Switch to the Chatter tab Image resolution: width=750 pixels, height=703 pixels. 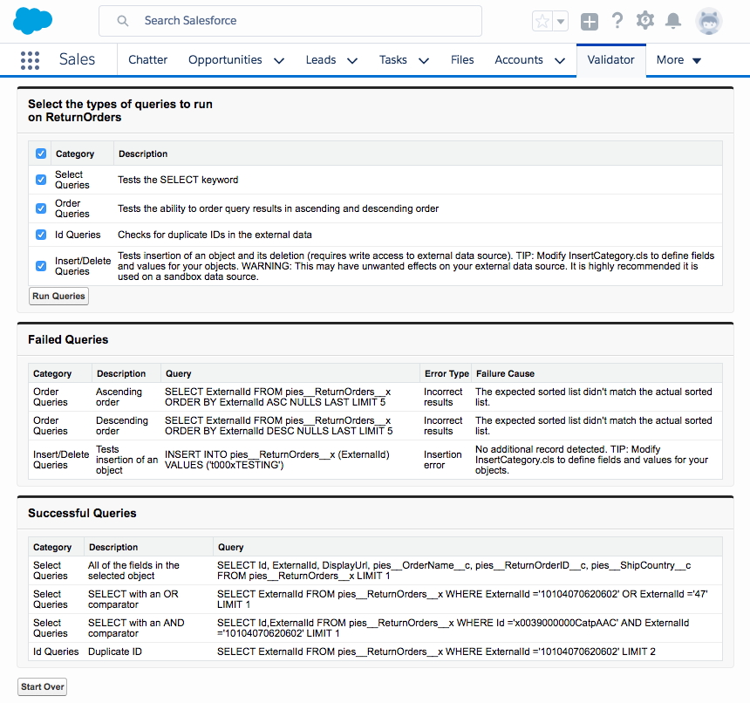(147, 60)
